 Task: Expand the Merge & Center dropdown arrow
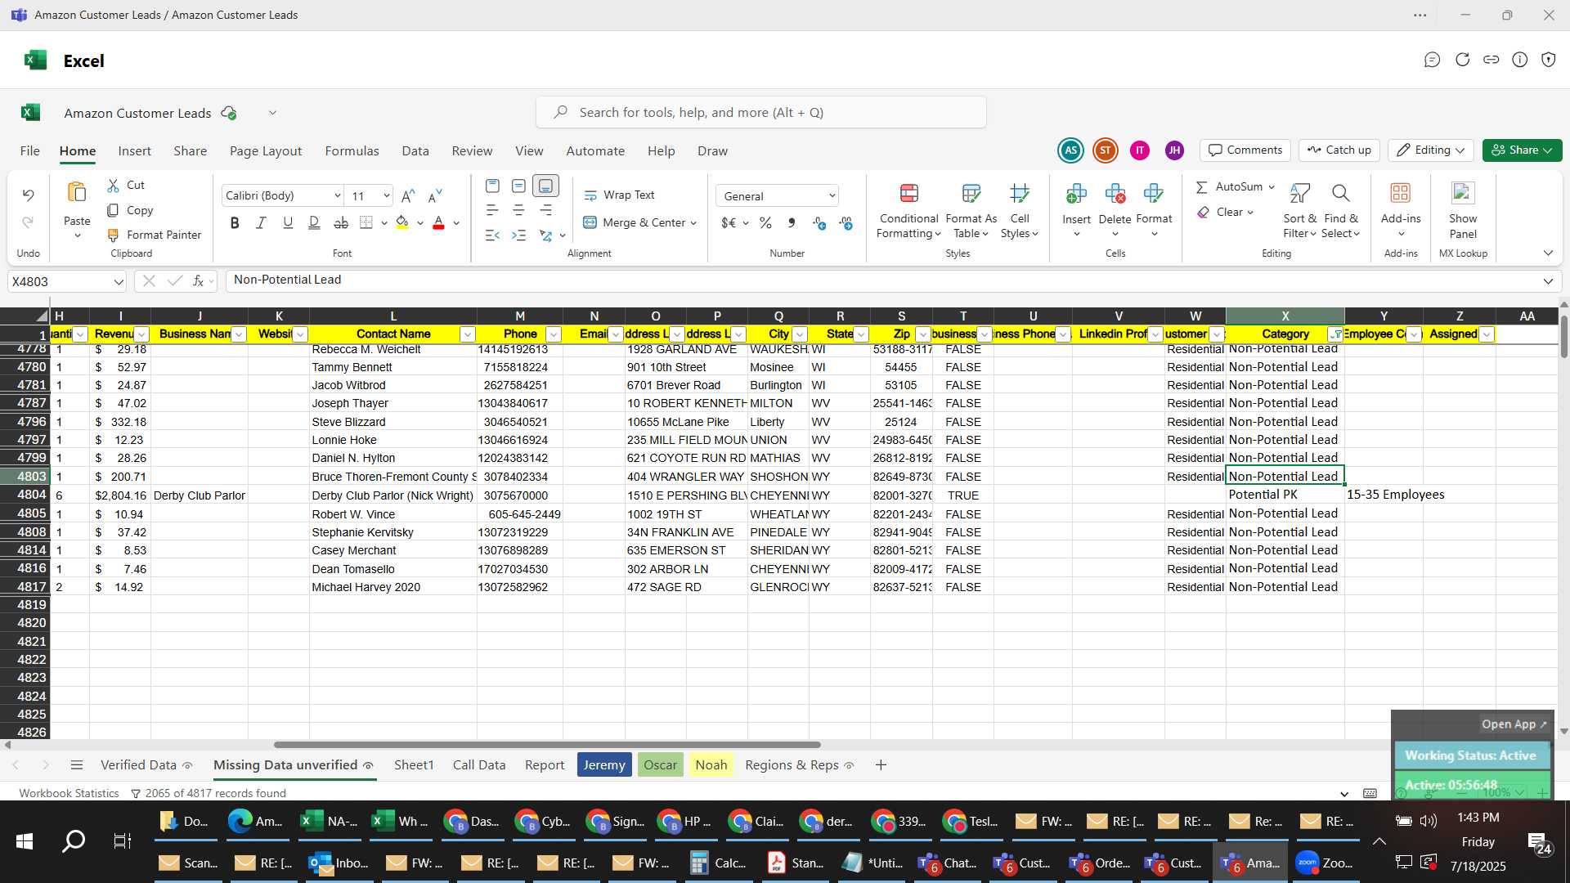pos(693,223)
